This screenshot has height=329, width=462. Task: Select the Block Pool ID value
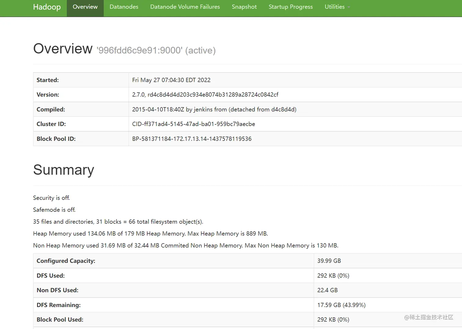click(192, 139)
